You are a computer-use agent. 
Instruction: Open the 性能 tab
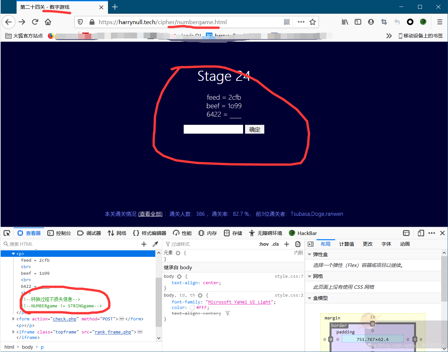tap(182, 233)
